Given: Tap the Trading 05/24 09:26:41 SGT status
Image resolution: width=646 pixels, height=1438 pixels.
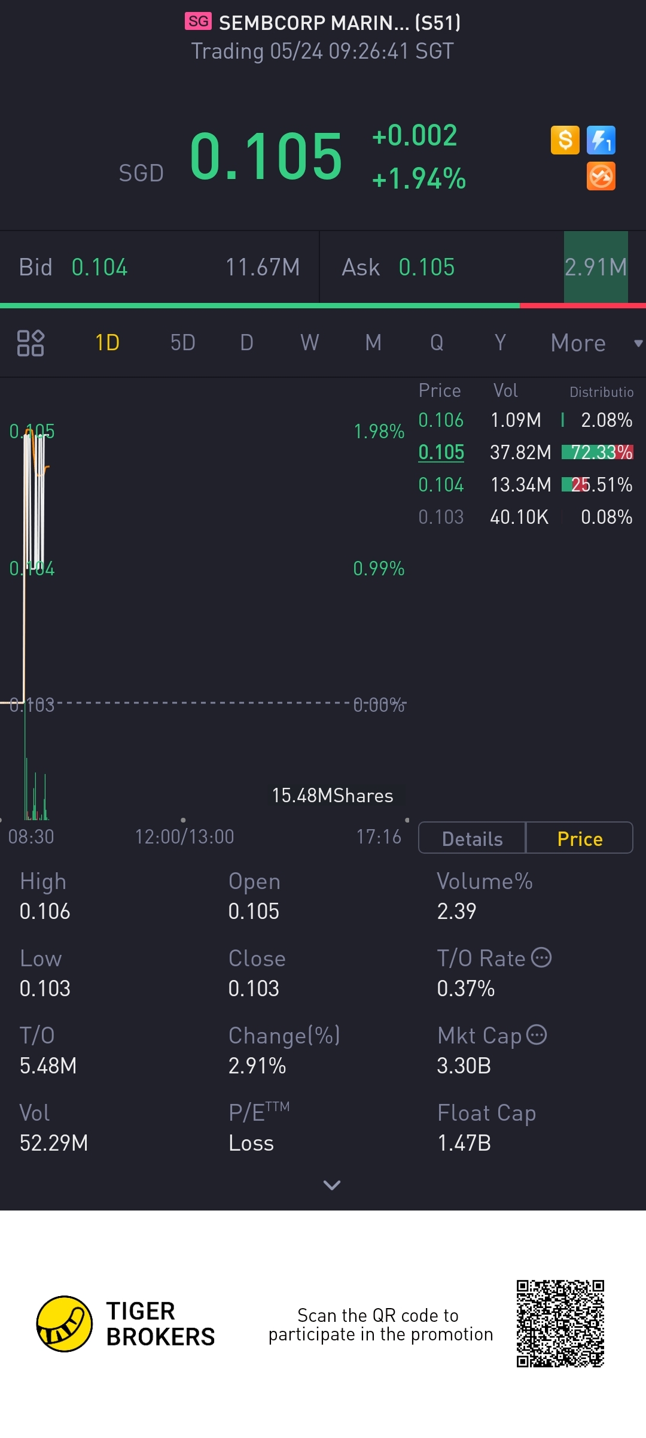Looking at the screenshot, I should pyautogui.click(x=322, y=51).
